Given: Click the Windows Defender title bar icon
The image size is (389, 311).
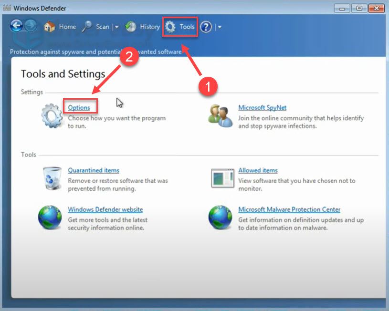Looking at the screenshot, I should click(7, 8).
